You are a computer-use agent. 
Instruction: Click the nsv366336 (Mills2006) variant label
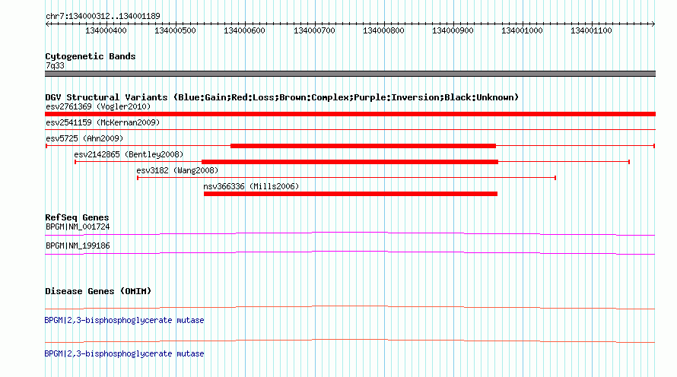(x=251, y=186)
